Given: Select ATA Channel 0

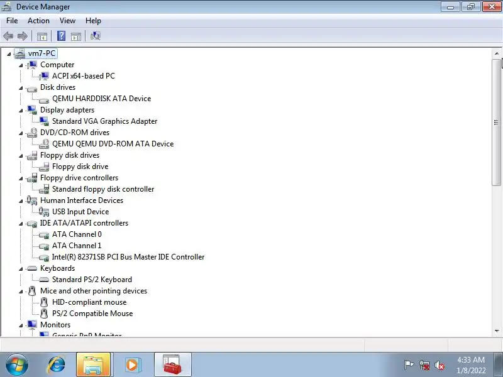Looking at the screenshot, I should (x=77, y=234).
